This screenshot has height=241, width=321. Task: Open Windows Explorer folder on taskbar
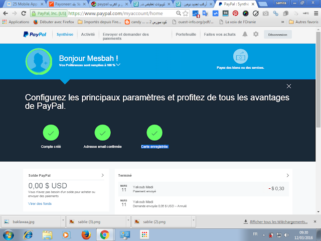point(47,235)
